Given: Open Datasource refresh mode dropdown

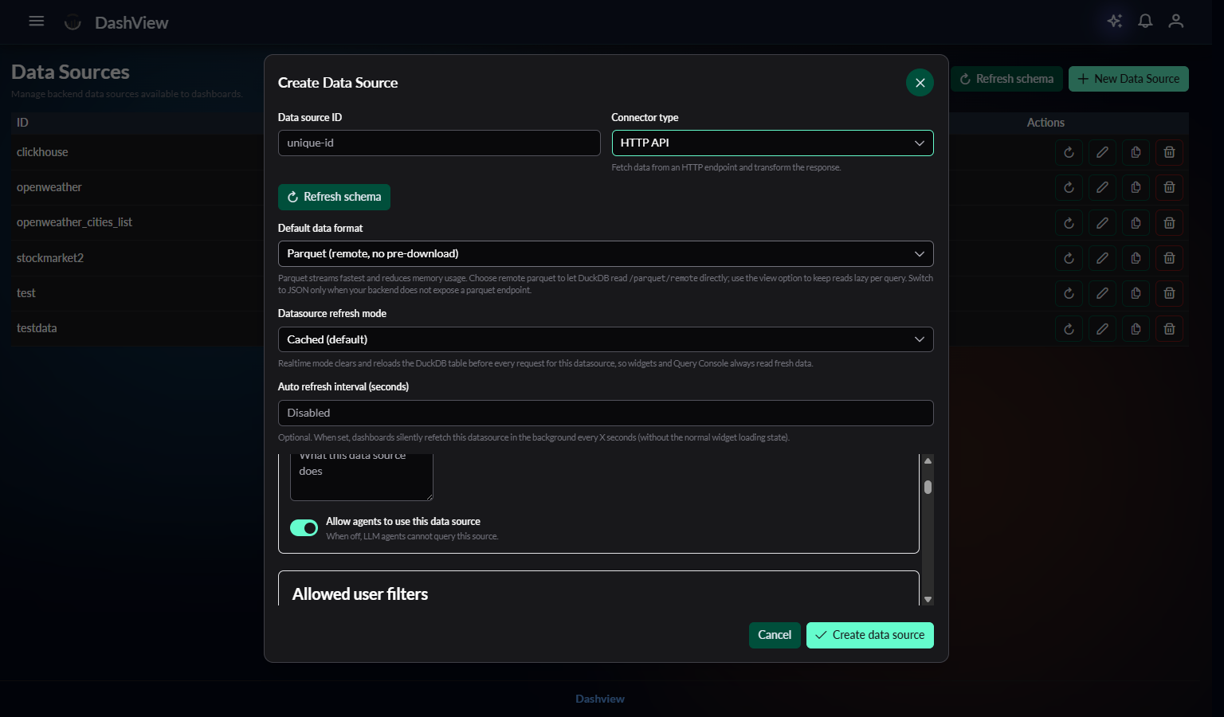Looking at the screenshot, I should click(x=605, y=339).
